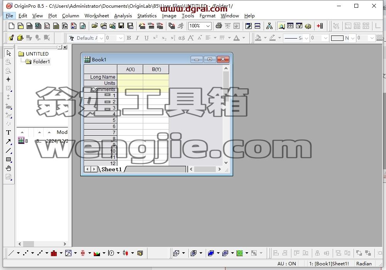Toggle Italic formatting

pos(137,38)
